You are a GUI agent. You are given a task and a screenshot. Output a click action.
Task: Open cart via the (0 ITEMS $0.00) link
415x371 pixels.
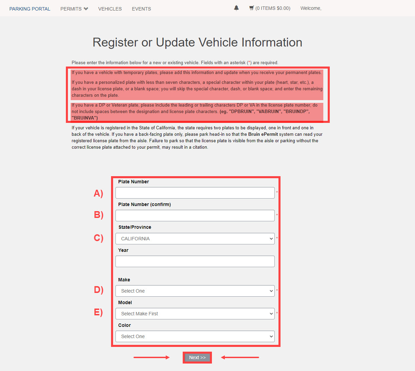(x=272, y=8)
